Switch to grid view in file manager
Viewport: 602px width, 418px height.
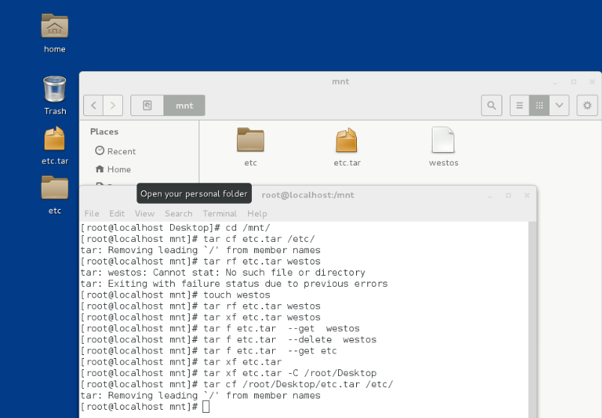coord(540,105)
